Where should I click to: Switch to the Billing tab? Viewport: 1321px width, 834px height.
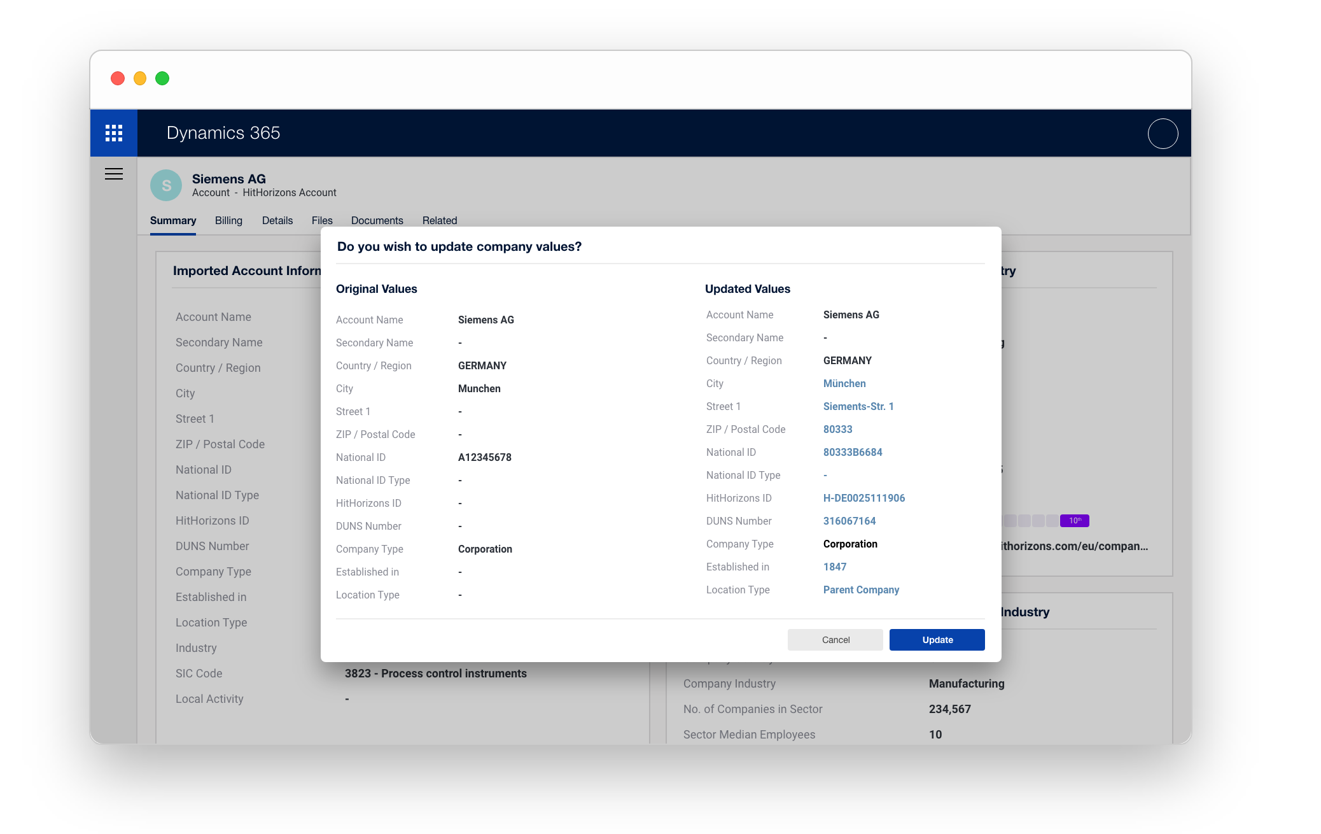[x=228, y=220]
